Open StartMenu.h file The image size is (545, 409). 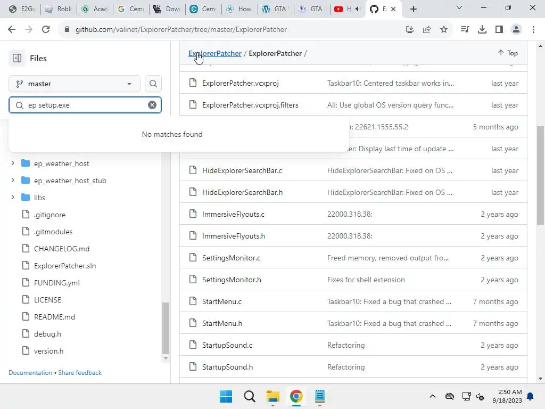click(x=222, y=323)
